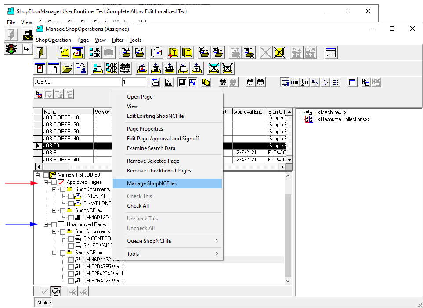Check the LM-52D4765 Ver. 1 checkbox

point(71,267)
